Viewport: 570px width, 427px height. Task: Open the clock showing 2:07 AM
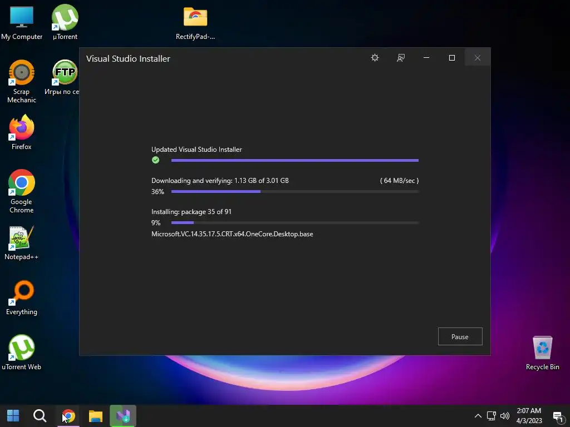point(529,416)
